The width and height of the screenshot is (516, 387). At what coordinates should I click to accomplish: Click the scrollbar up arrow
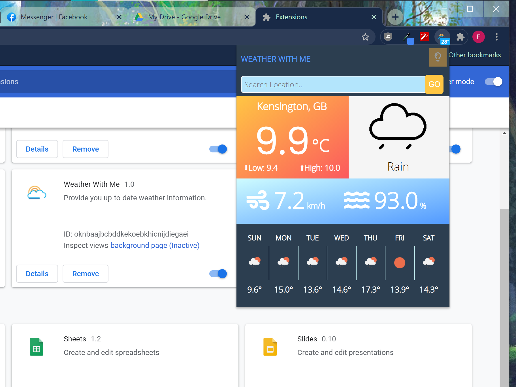pos(504,133)
